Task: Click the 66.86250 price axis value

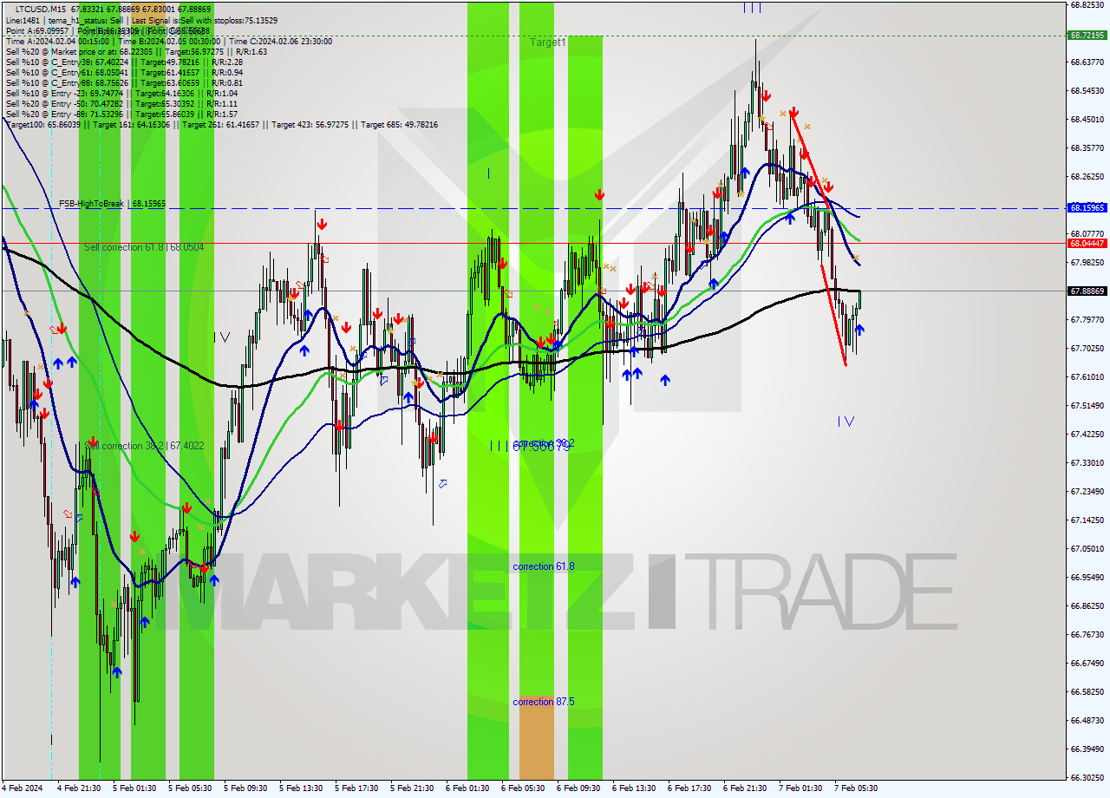Action: (1087, 605)
